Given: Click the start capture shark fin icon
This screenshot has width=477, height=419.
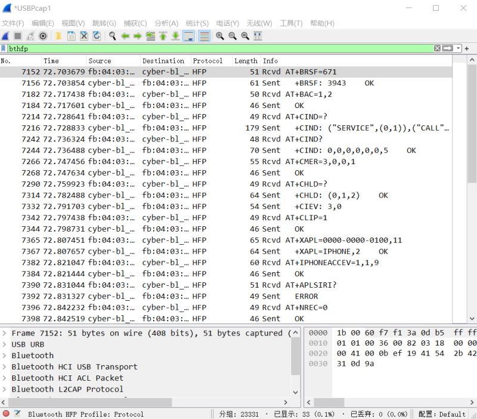Looking at the screenshot, I should (5, 36).
